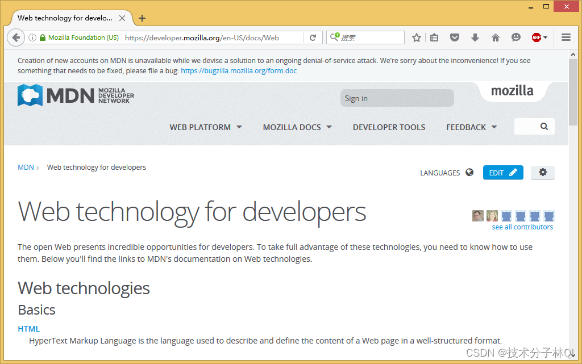
Task: Open the LANGUAGES selector
Action: pos(440,173)
